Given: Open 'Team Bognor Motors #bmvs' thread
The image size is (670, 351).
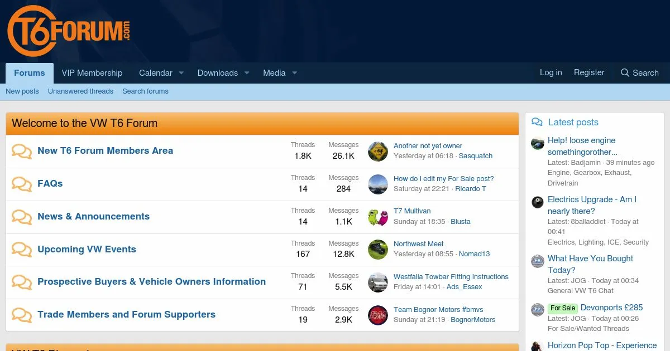Looking at the screenshot, I should click(438, 310).
